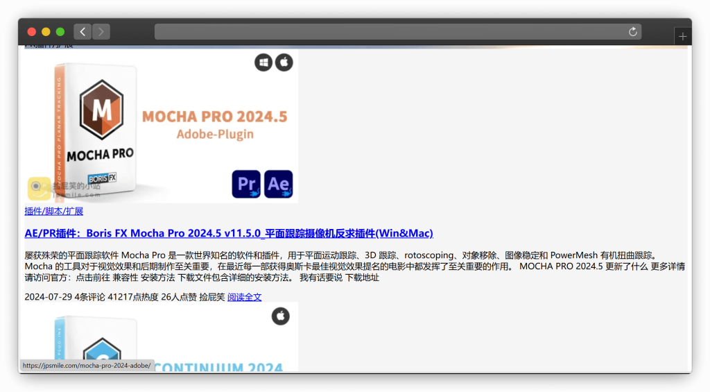Click the Apple badge on Continuum 2024 image
The width and height of the screenshot is (710, 392).
(x=280, y=316)
